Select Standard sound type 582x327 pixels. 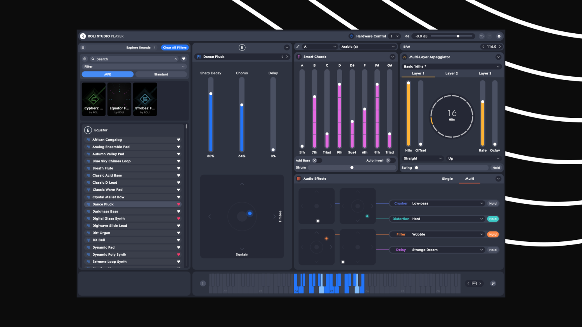(161, 74)
